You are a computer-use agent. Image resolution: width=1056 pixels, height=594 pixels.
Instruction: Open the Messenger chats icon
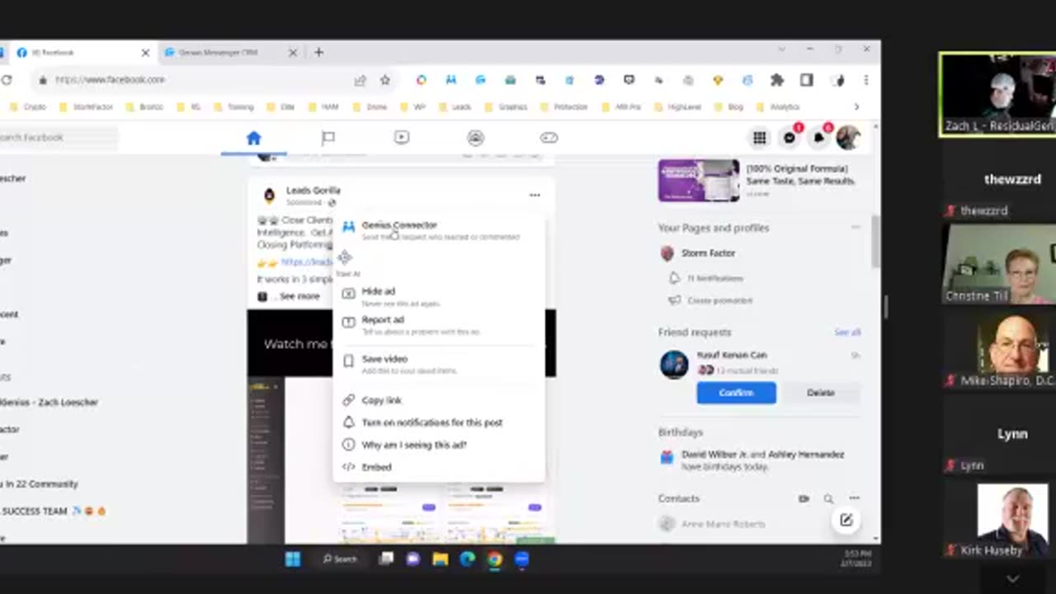790,138
